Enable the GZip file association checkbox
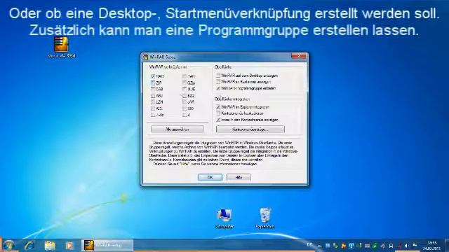This screenshot has width=449, height=252. (x=185, y=83)
